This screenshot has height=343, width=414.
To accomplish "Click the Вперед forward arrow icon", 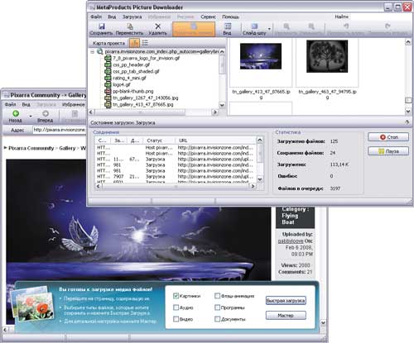I will (46, 113).
